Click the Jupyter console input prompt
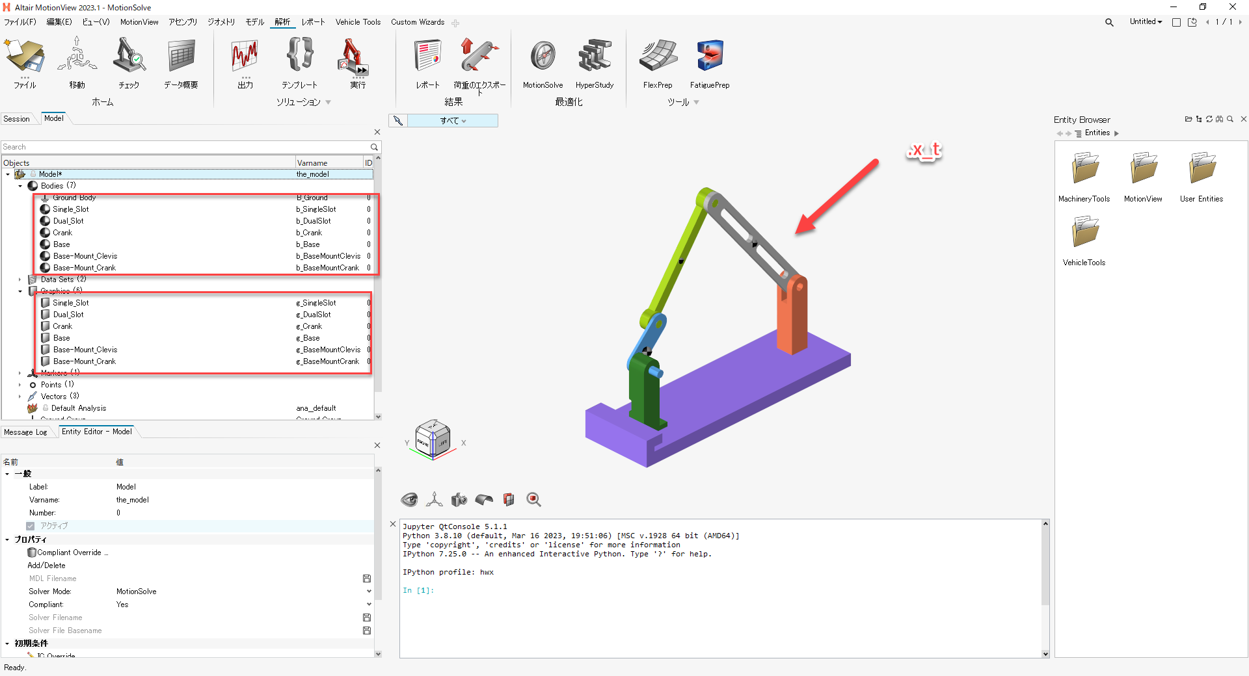 point(418,590)
